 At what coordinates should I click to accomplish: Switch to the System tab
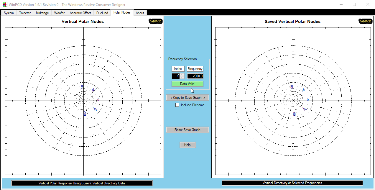click(x=9, y=13)
